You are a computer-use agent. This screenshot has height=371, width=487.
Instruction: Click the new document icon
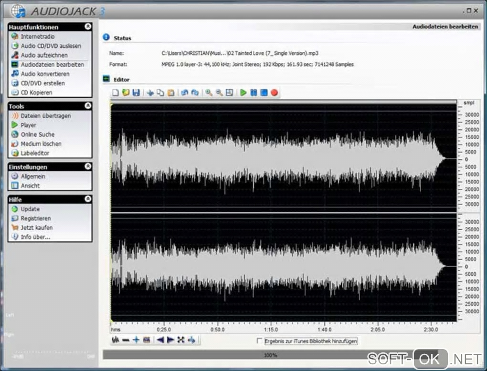116,93
